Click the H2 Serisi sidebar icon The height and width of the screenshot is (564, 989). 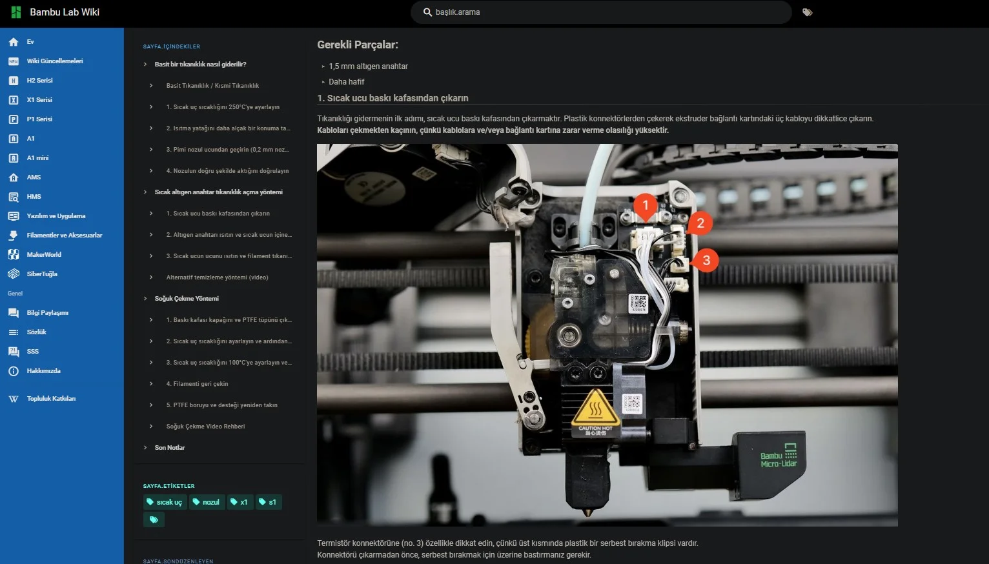point(14,81)
